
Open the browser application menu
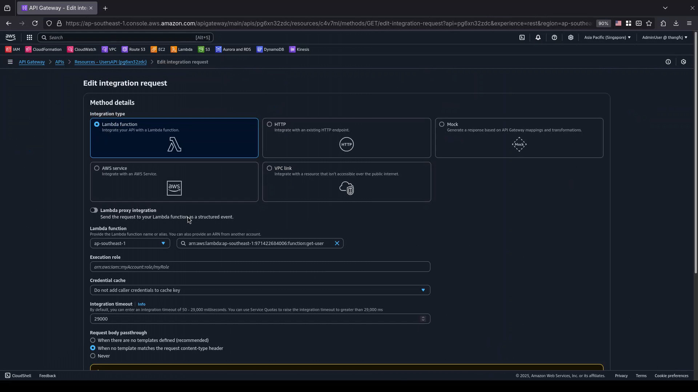689,24
